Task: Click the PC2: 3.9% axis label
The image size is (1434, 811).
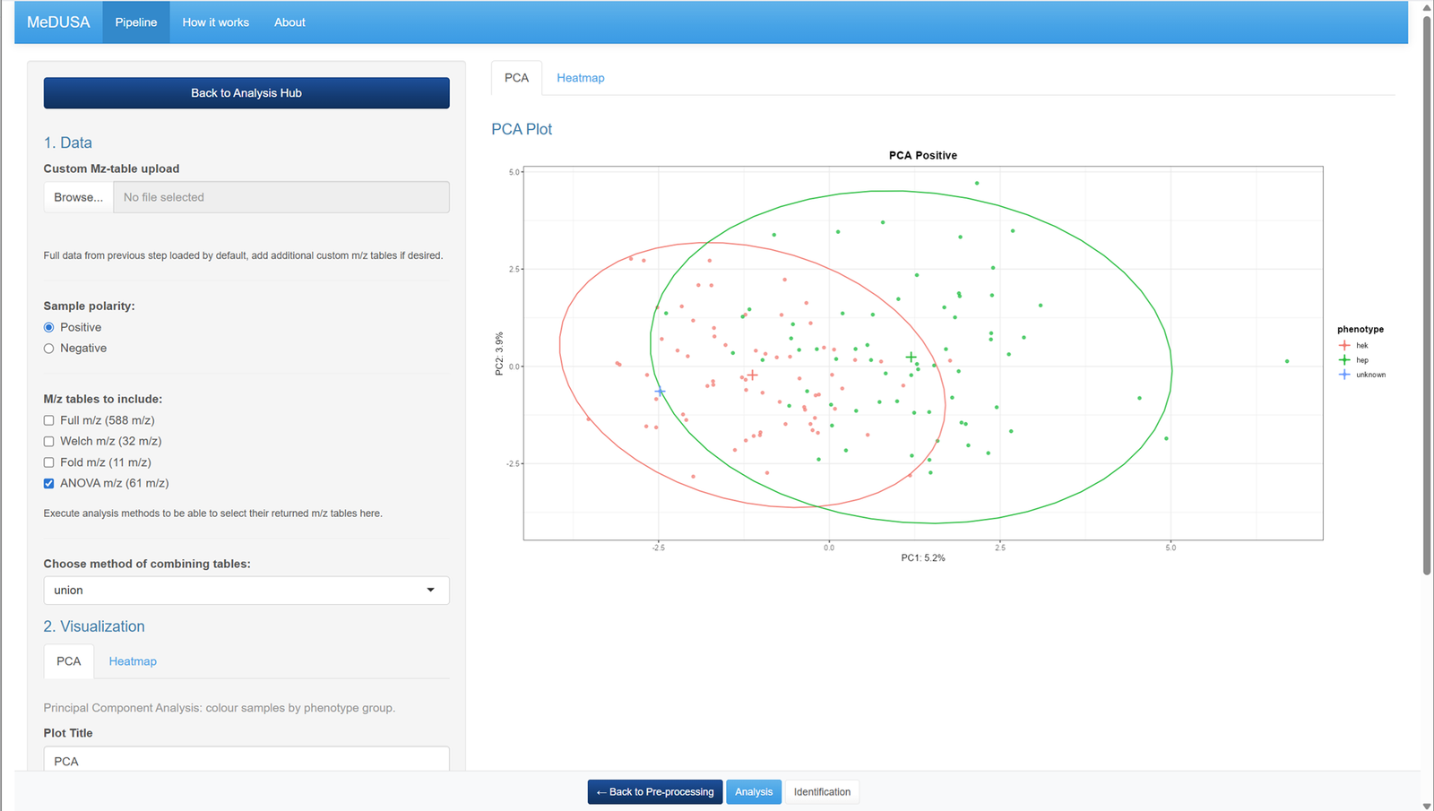Action: tap(499, 354)
